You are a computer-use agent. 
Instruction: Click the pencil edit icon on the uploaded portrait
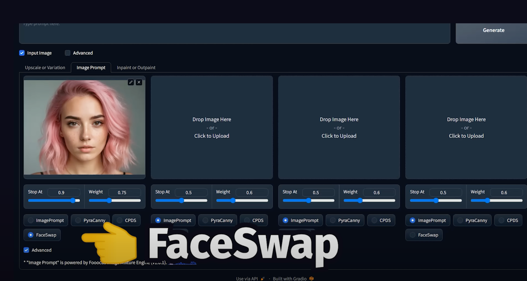point(131,82)
